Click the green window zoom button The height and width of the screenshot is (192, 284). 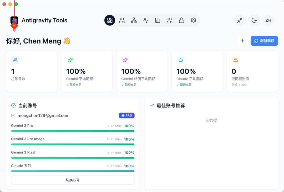(x=16, y=4)
